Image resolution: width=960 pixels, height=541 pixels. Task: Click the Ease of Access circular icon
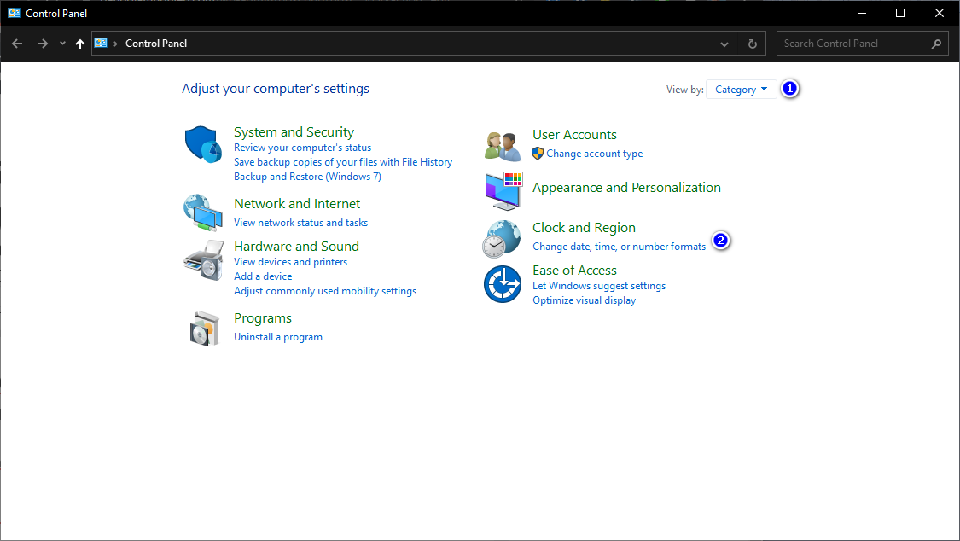point(502,284)
